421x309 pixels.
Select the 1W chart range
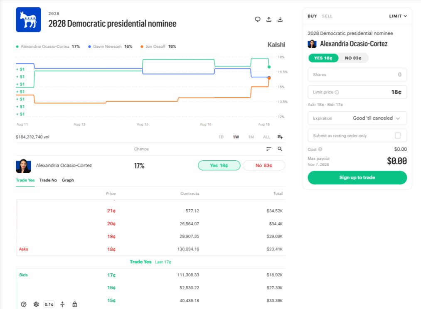coord(236,137)
